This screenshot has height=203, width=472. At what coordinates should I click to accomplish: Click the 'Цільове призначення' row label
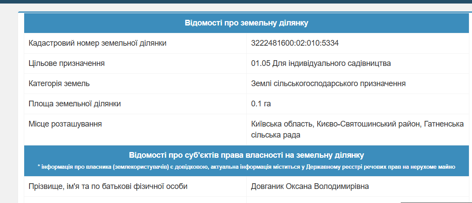pyautogui.click(x=66, y=63)
